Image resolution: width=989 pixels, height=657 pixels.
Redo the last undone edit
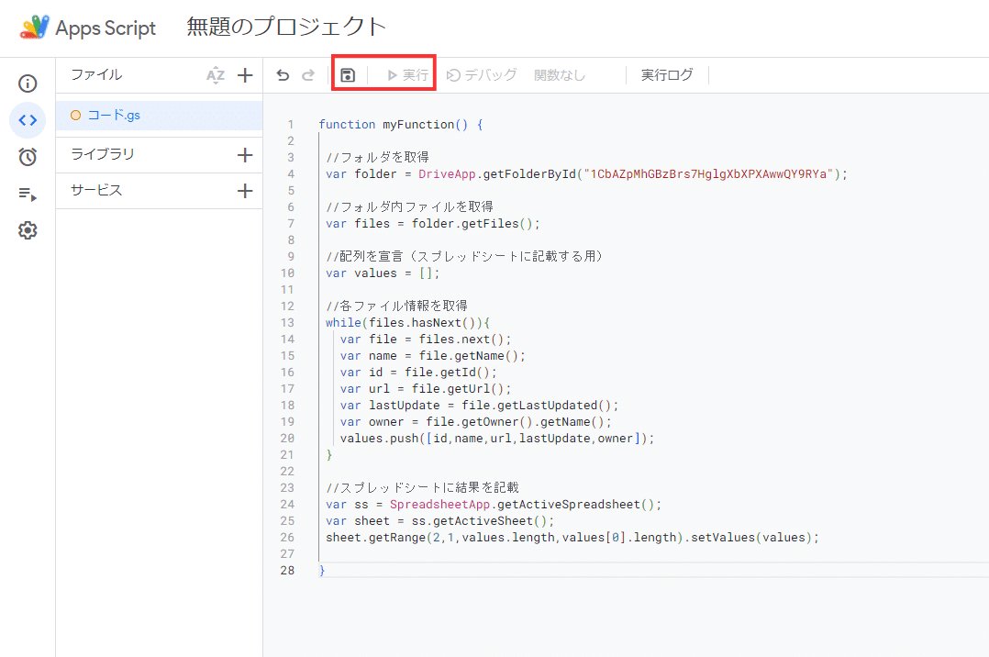[309, 73]
